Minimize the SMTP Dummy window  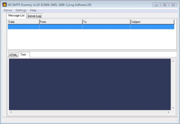pos(156,5)
